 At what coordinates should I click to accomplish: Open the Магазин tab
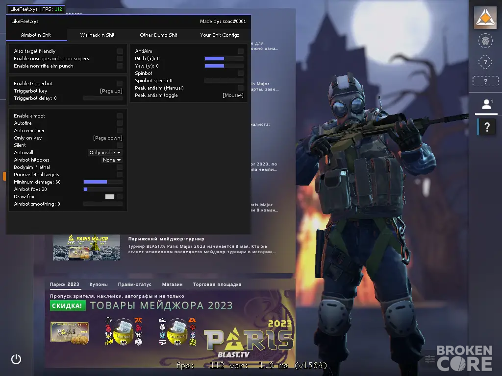[x=172, y=284]
